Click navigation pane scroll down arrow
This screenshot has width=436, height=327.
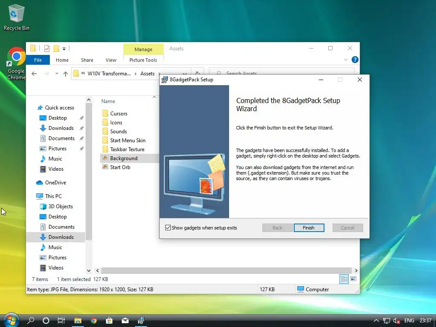coord(89,270)
